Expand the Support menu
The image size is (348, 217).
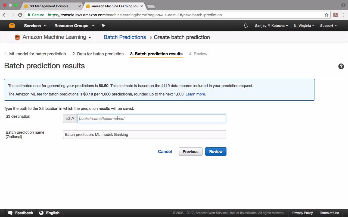328,26
